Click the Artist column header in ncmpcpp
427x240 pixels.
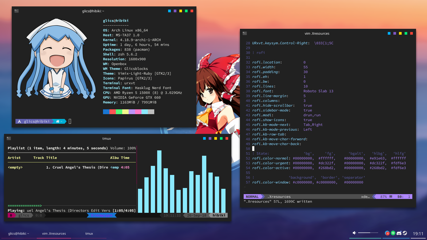[x=14, y=158]
